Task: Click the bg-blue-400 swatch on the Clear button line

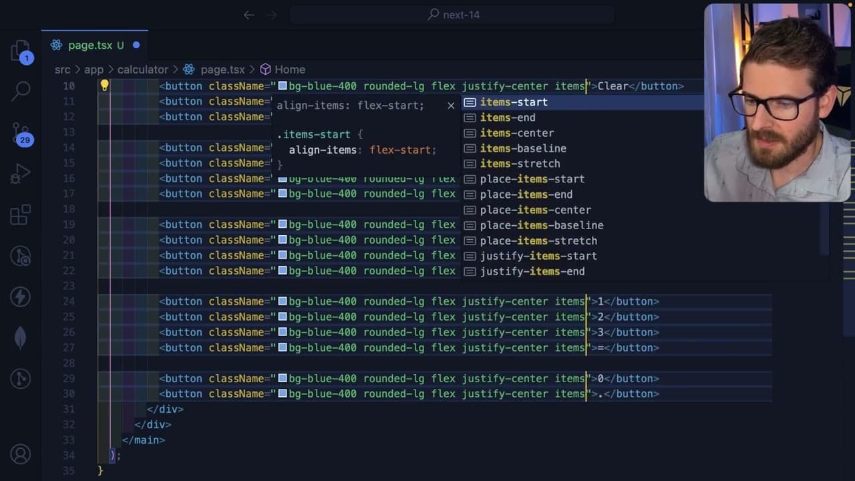Action: [283, 86]
